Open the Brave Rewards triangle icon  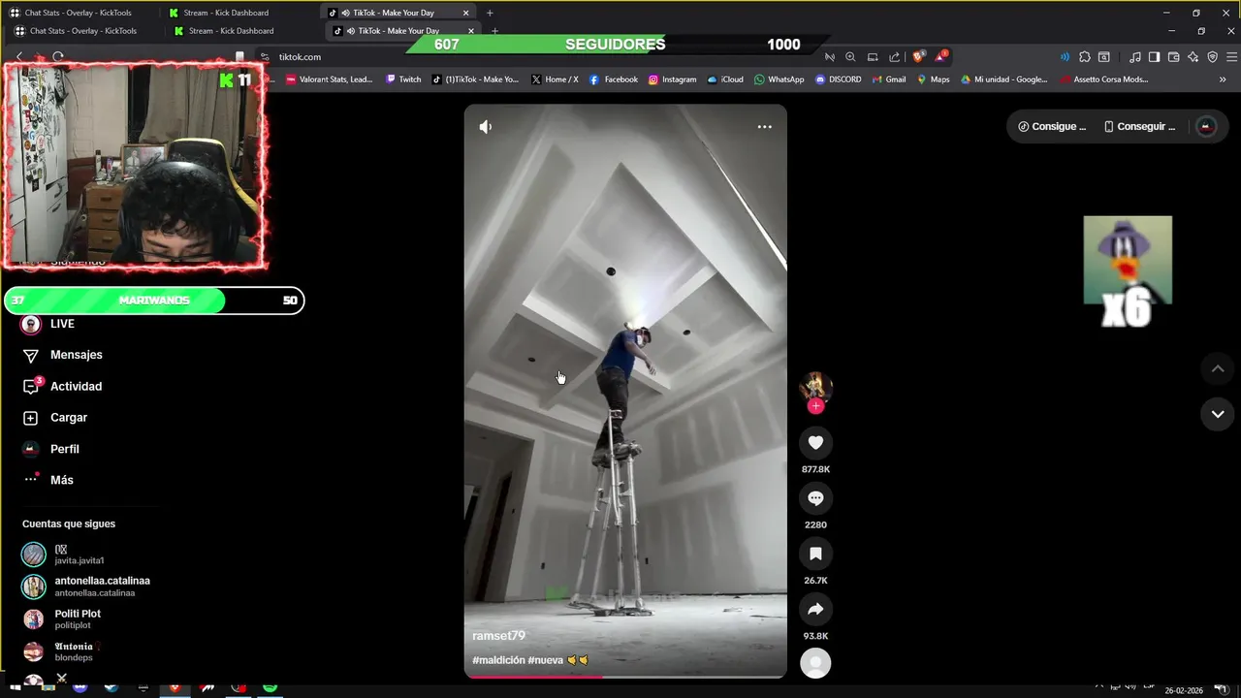click(940, 57)
